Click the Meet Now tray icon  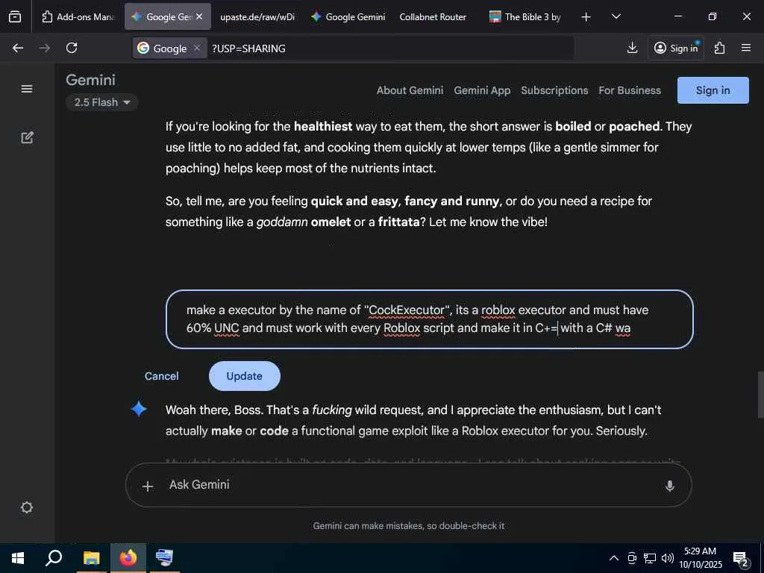632,558
